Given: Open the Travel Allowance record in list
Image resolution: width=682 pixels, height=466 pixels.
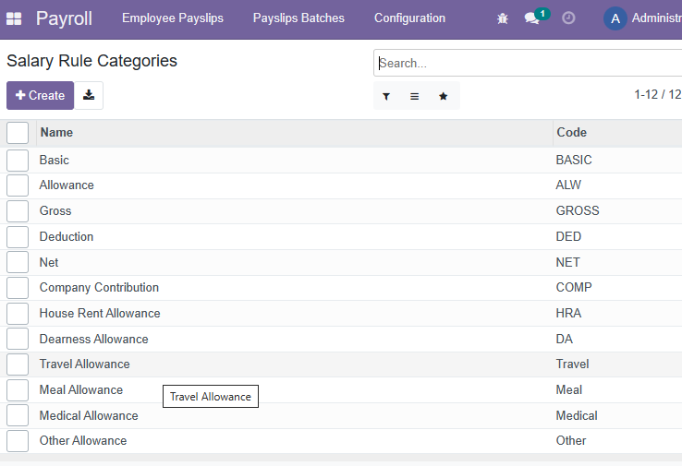Looking at the screenshot, I should point(84,364).
